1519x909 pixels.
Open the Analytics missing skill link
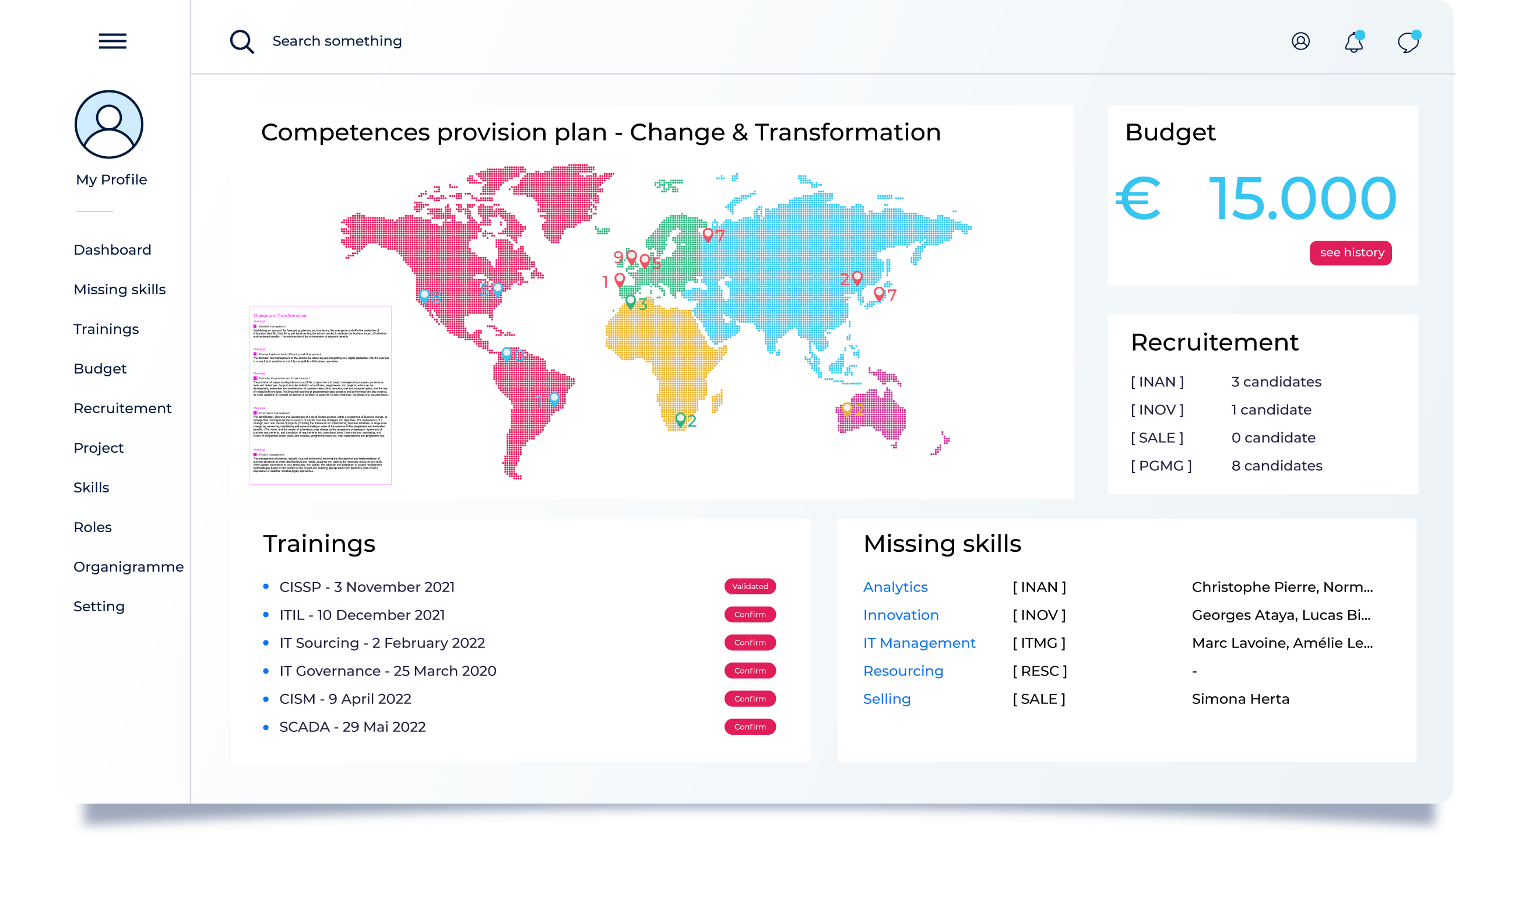pyautogui.click(x=895, y=587)
